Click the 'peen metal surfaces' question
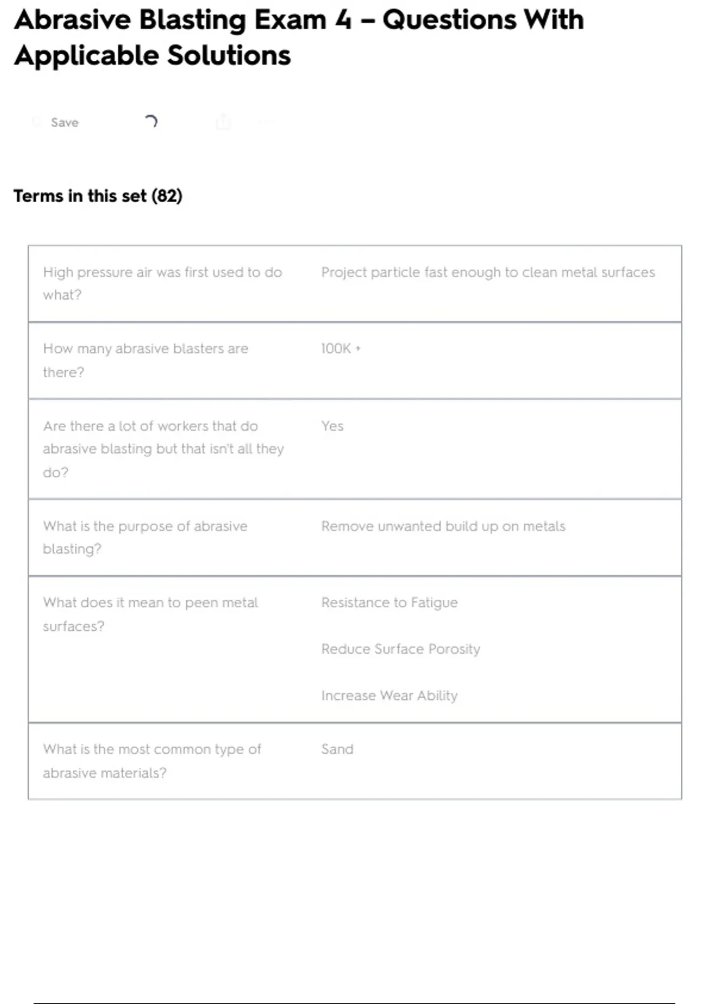The height and width of the screenshot is (1004, 708). (x=150, y=614)
